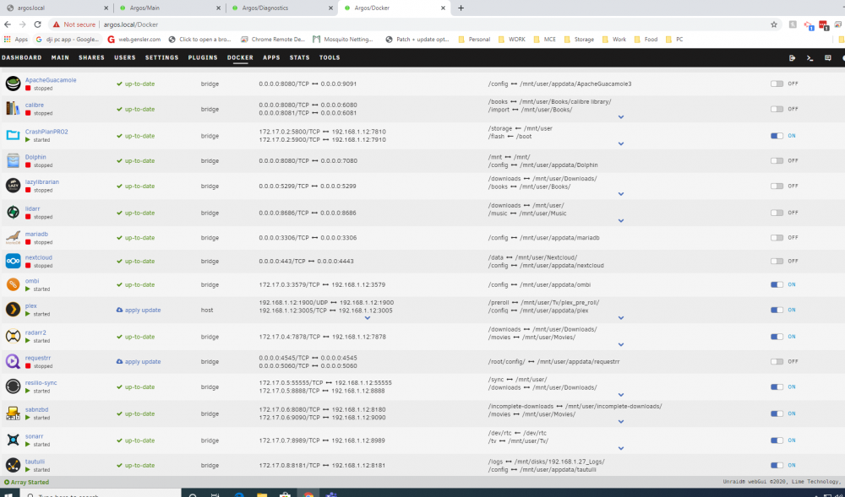The width and height of the screenshot is (845, 497).
Task: Click the sonarr container icon
Action: 13,440
